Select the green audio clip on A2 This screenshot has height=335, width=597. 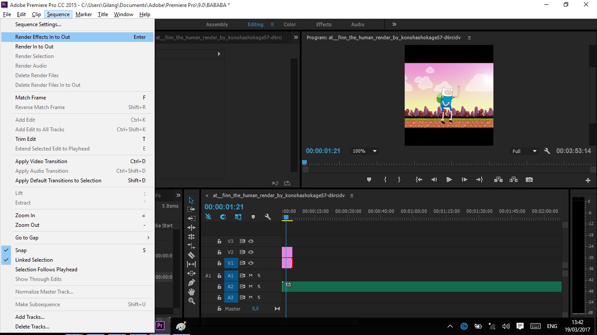tap(422, 287)
